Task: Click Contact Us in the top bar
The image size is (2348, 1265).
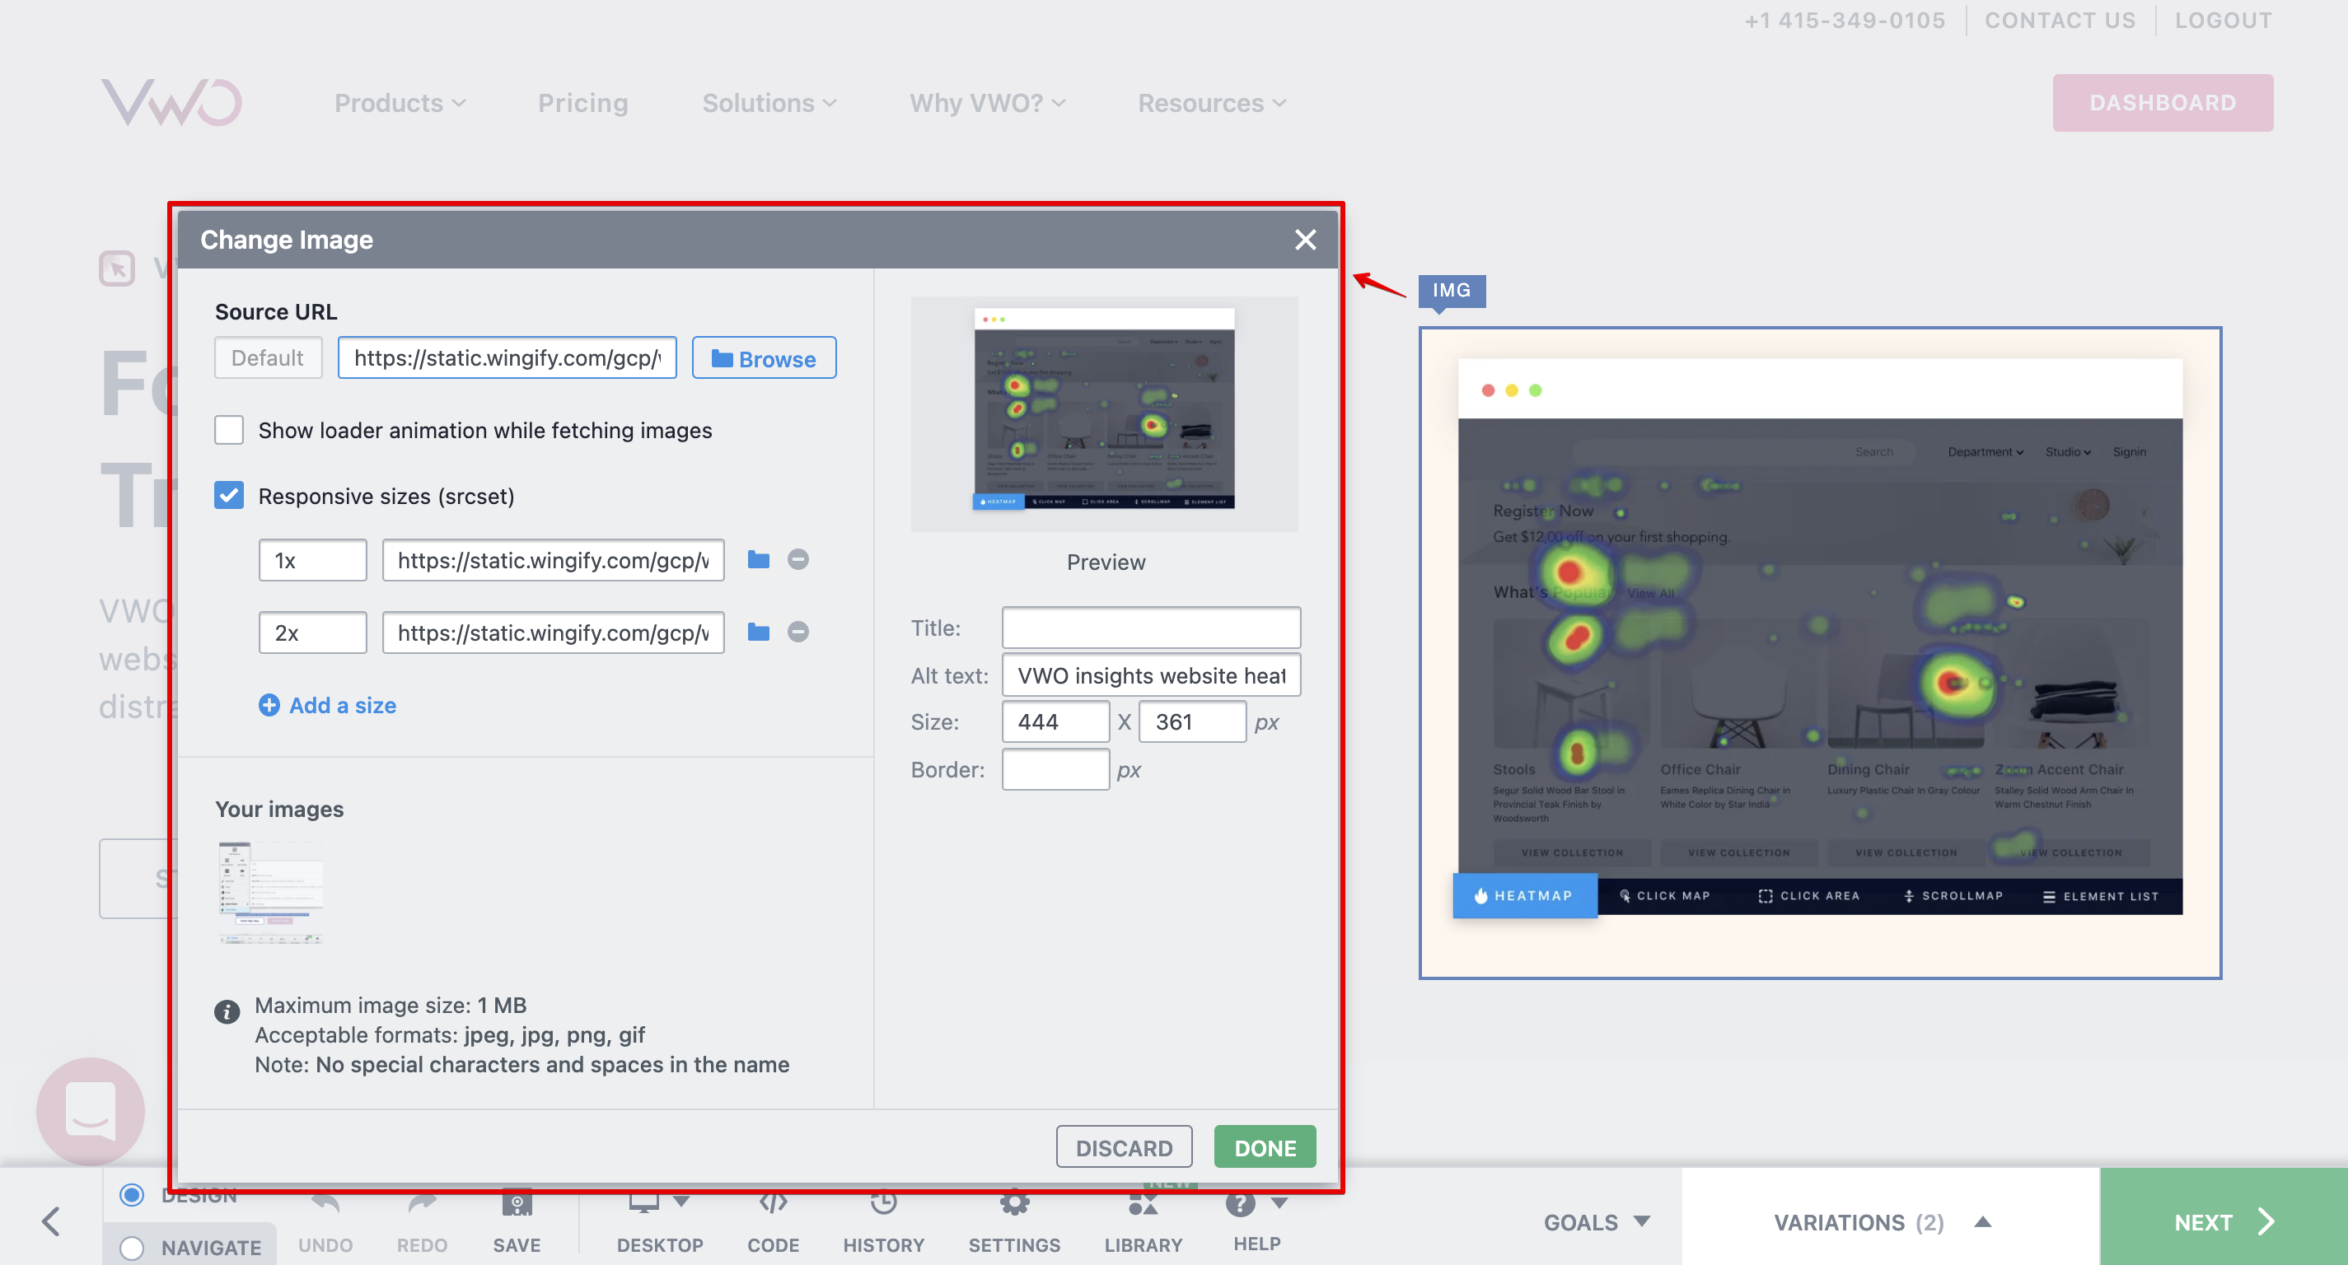Action: (x=2059, y=20)
